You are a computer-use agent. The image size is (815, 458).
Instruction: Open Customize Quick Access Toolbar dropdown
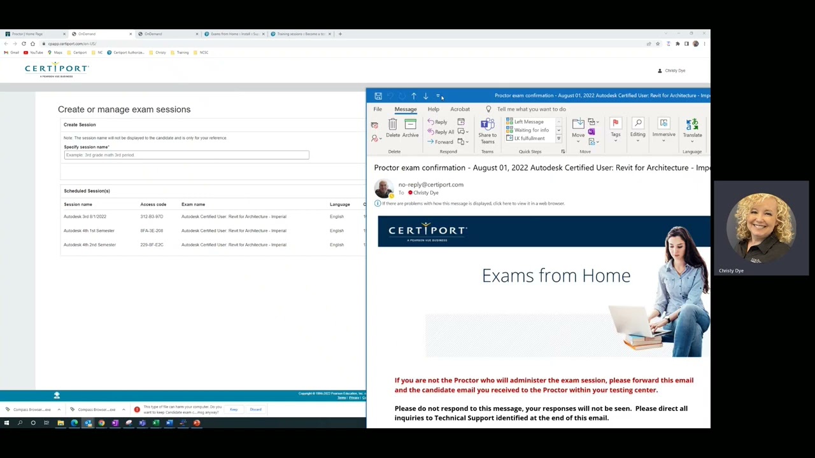(x=438, y=96)
